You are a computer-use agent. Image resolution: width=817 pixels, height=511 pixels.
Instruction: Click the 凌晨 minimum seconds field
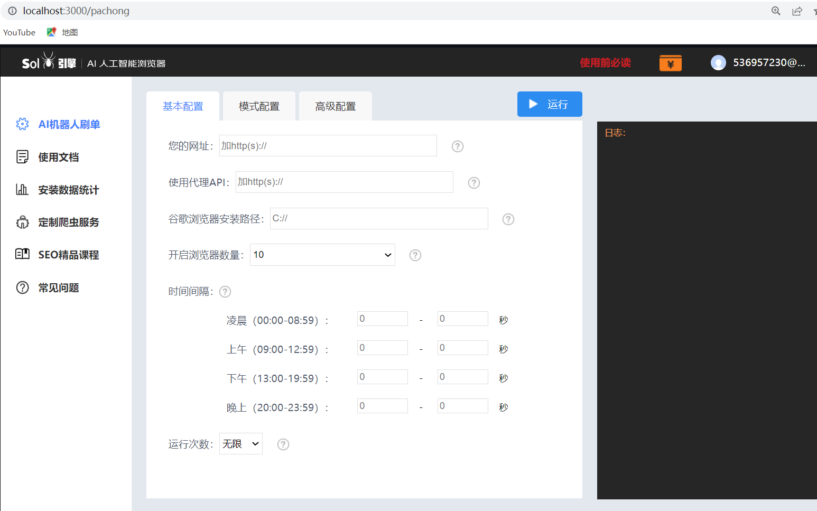pos(383,319)
